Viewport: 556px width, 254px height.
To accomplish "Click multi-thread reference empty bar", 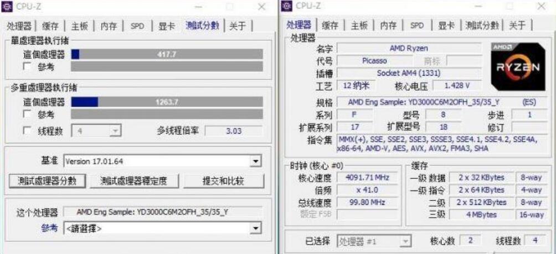I will pos(167,114).
